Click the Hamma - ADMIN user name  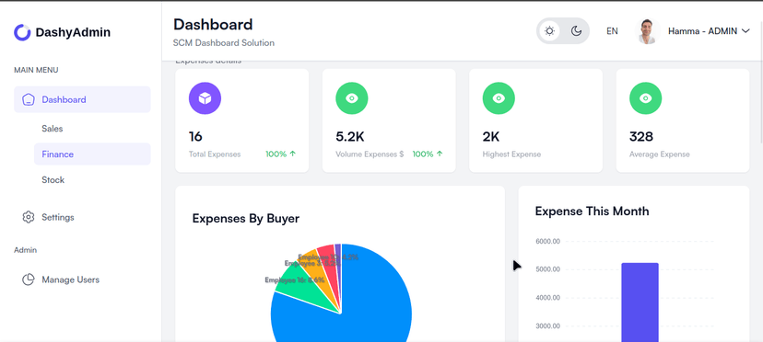pos(702,31)
